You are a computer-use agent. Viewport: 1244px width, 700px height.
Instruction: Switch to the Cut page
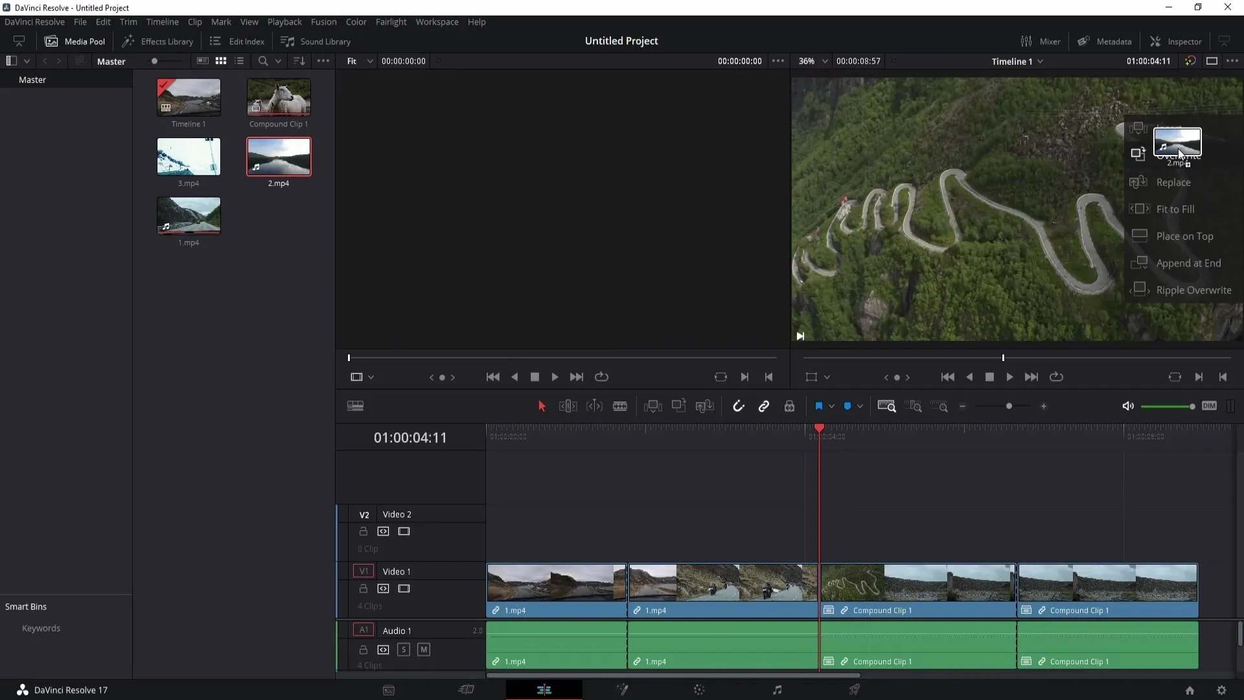point(466,690)
